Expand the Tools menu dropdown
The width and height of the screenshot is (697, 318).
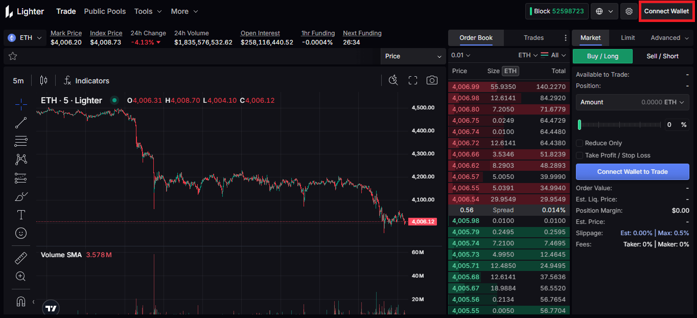coord(148,11)
